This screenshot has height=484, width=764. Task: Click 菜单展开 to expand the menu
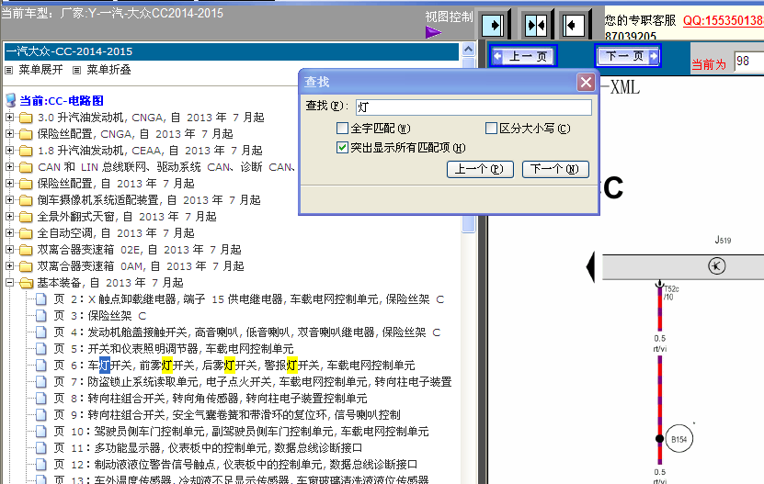pos(41,70)
